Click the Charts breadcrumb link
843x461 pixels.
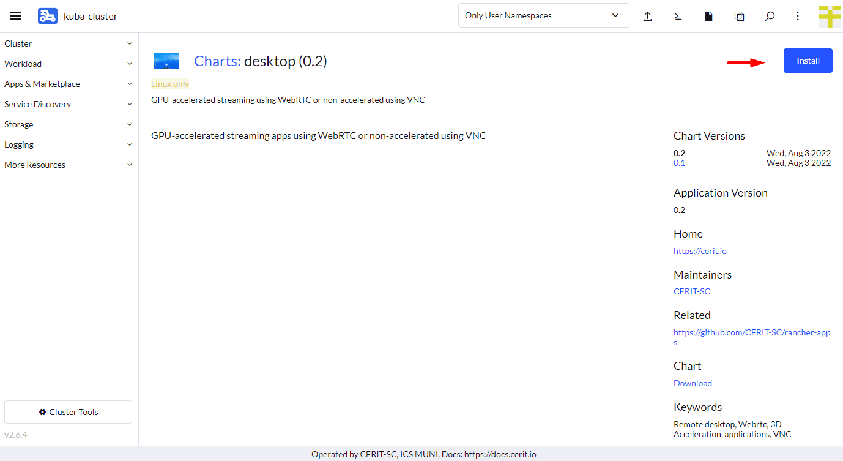216,61
